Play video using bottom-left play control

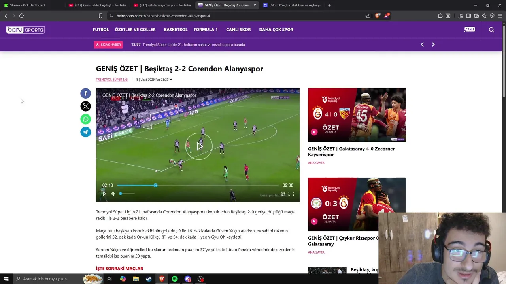pyautogui.click(x=104, y=194)
